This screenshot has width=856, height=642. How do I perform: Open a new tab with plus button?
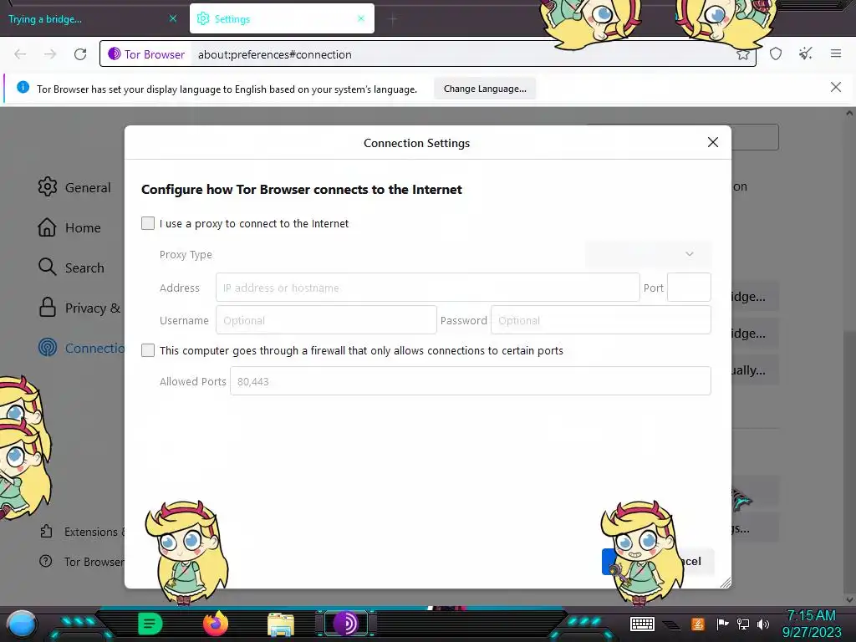pyautogui.click(x=393, y=20)
